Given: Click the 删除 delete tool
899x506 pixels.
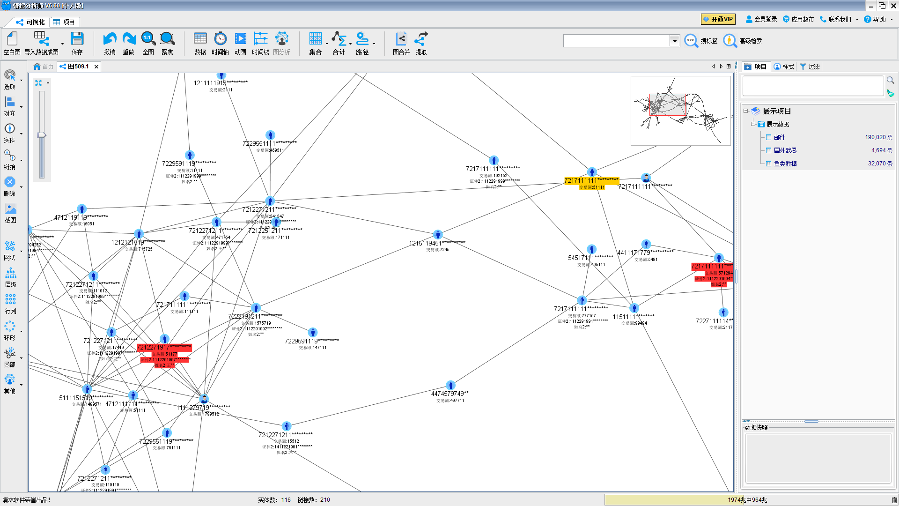Looking at the screenshot, I should [10, 186].
